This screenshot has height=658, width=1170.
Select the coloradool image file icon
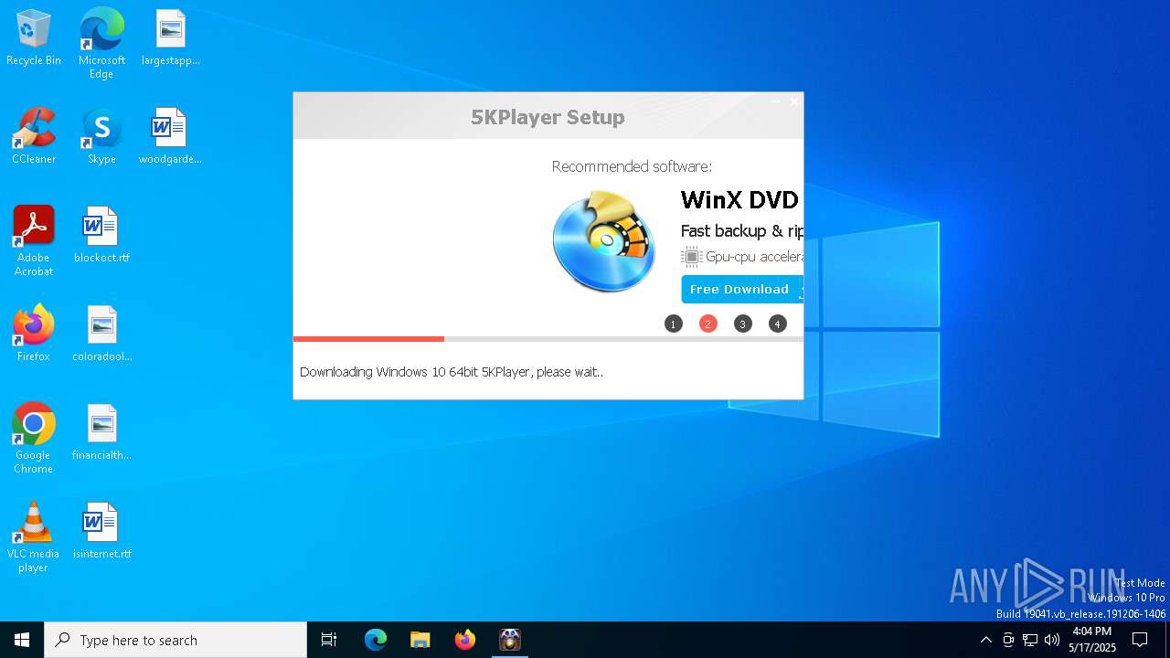pos(101,334)
